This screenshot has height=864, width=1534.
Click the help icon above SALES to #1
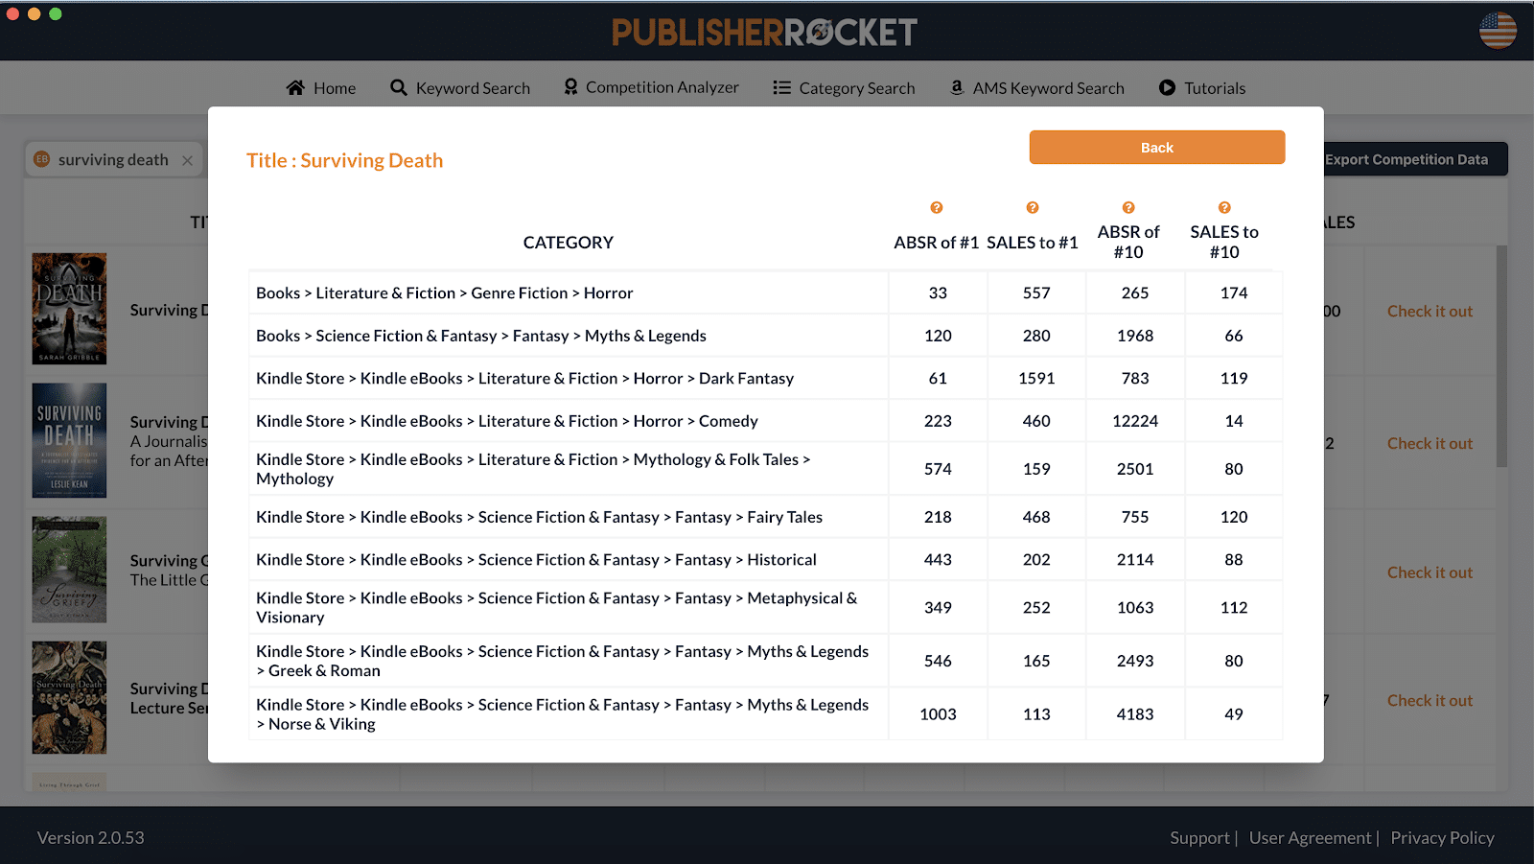point(1033,208)
